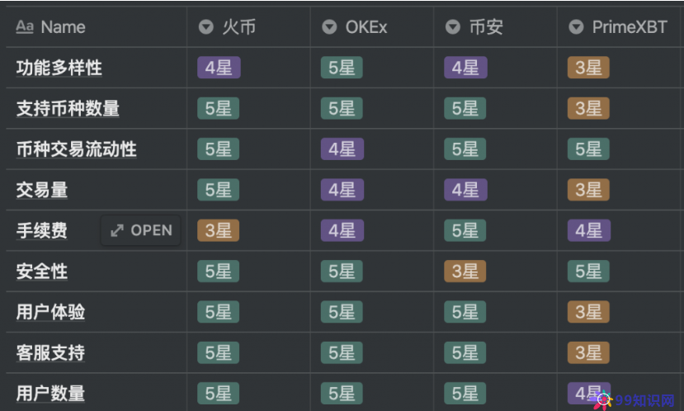The image size is (684, 411).
Task: Click the expand arrows icon on OPEN button
Action: (117, 230)
